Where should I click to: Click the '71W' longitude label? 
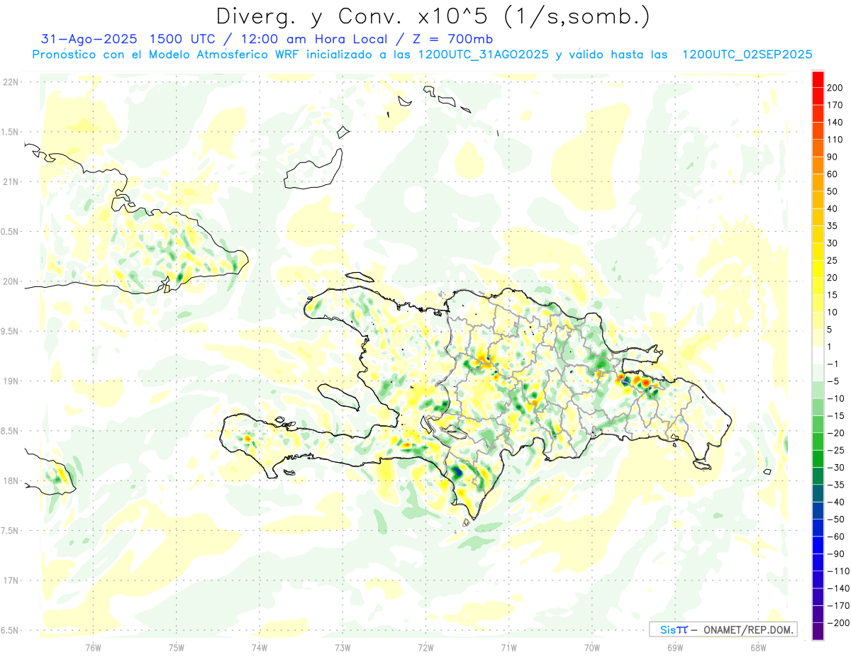[508, 647]
